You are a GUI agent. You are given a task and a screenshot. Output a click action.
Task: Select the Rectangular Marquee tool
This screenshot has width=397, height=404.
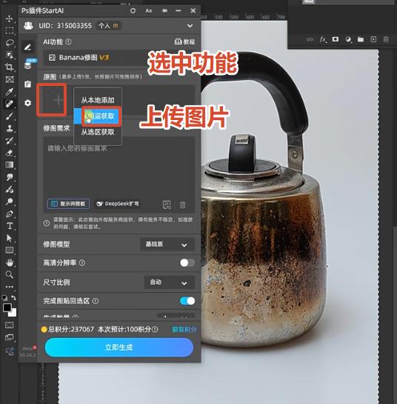(x=10, y=30)
